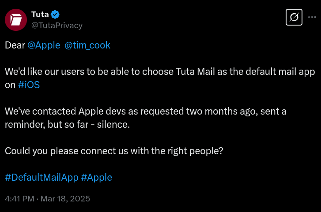This screenshot has height=212, width=321.
Task: Open the three-dot More options menu
Action: click(312, 17)
